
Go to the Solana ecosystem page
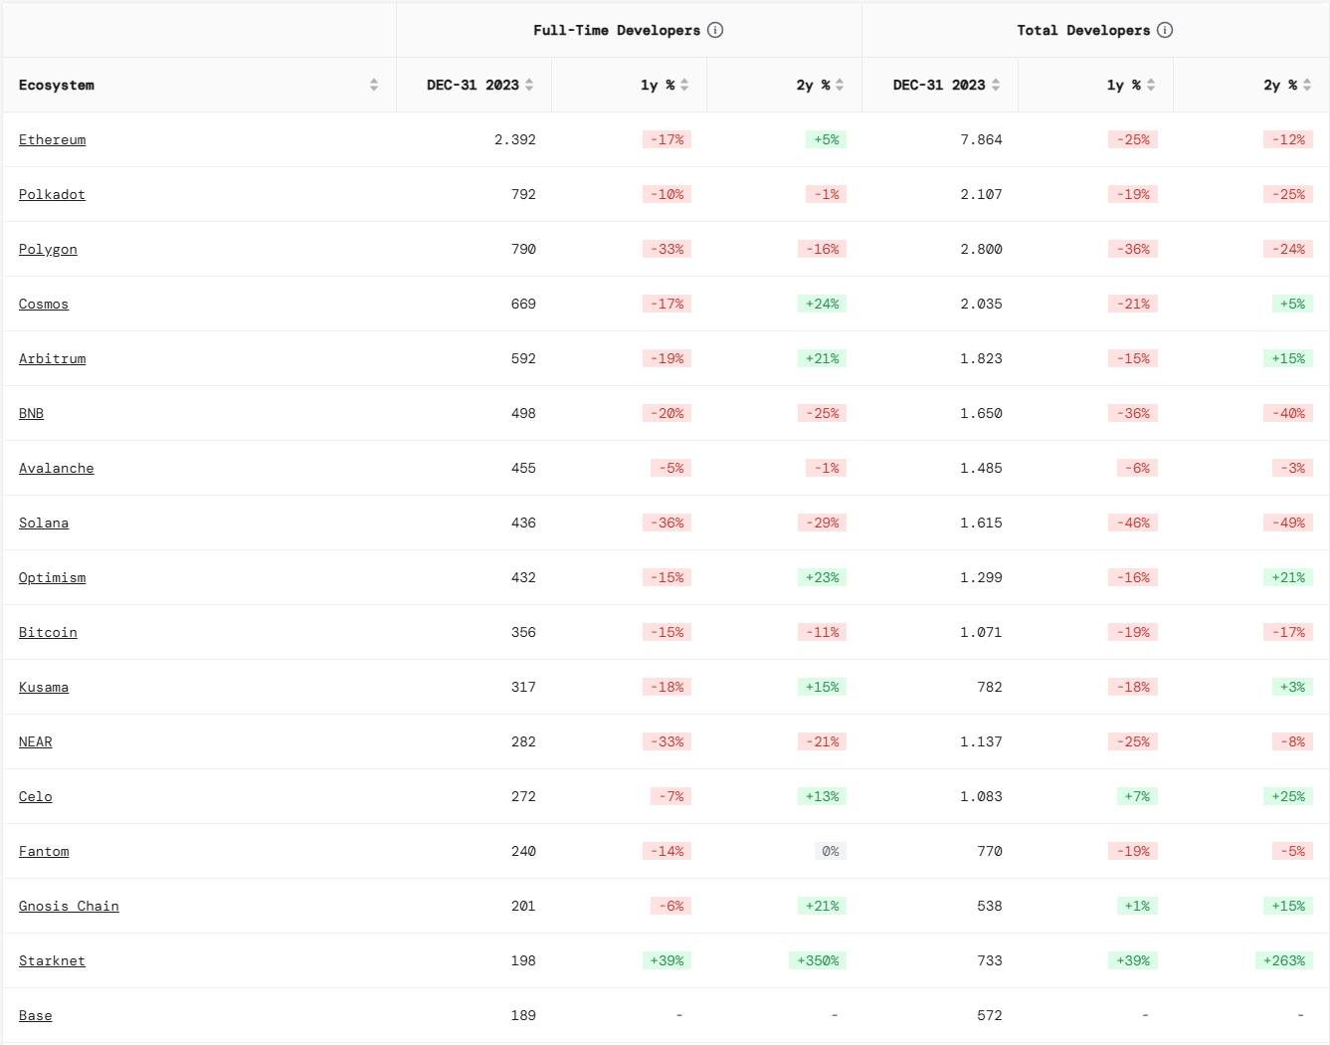[x=44, y=522]
